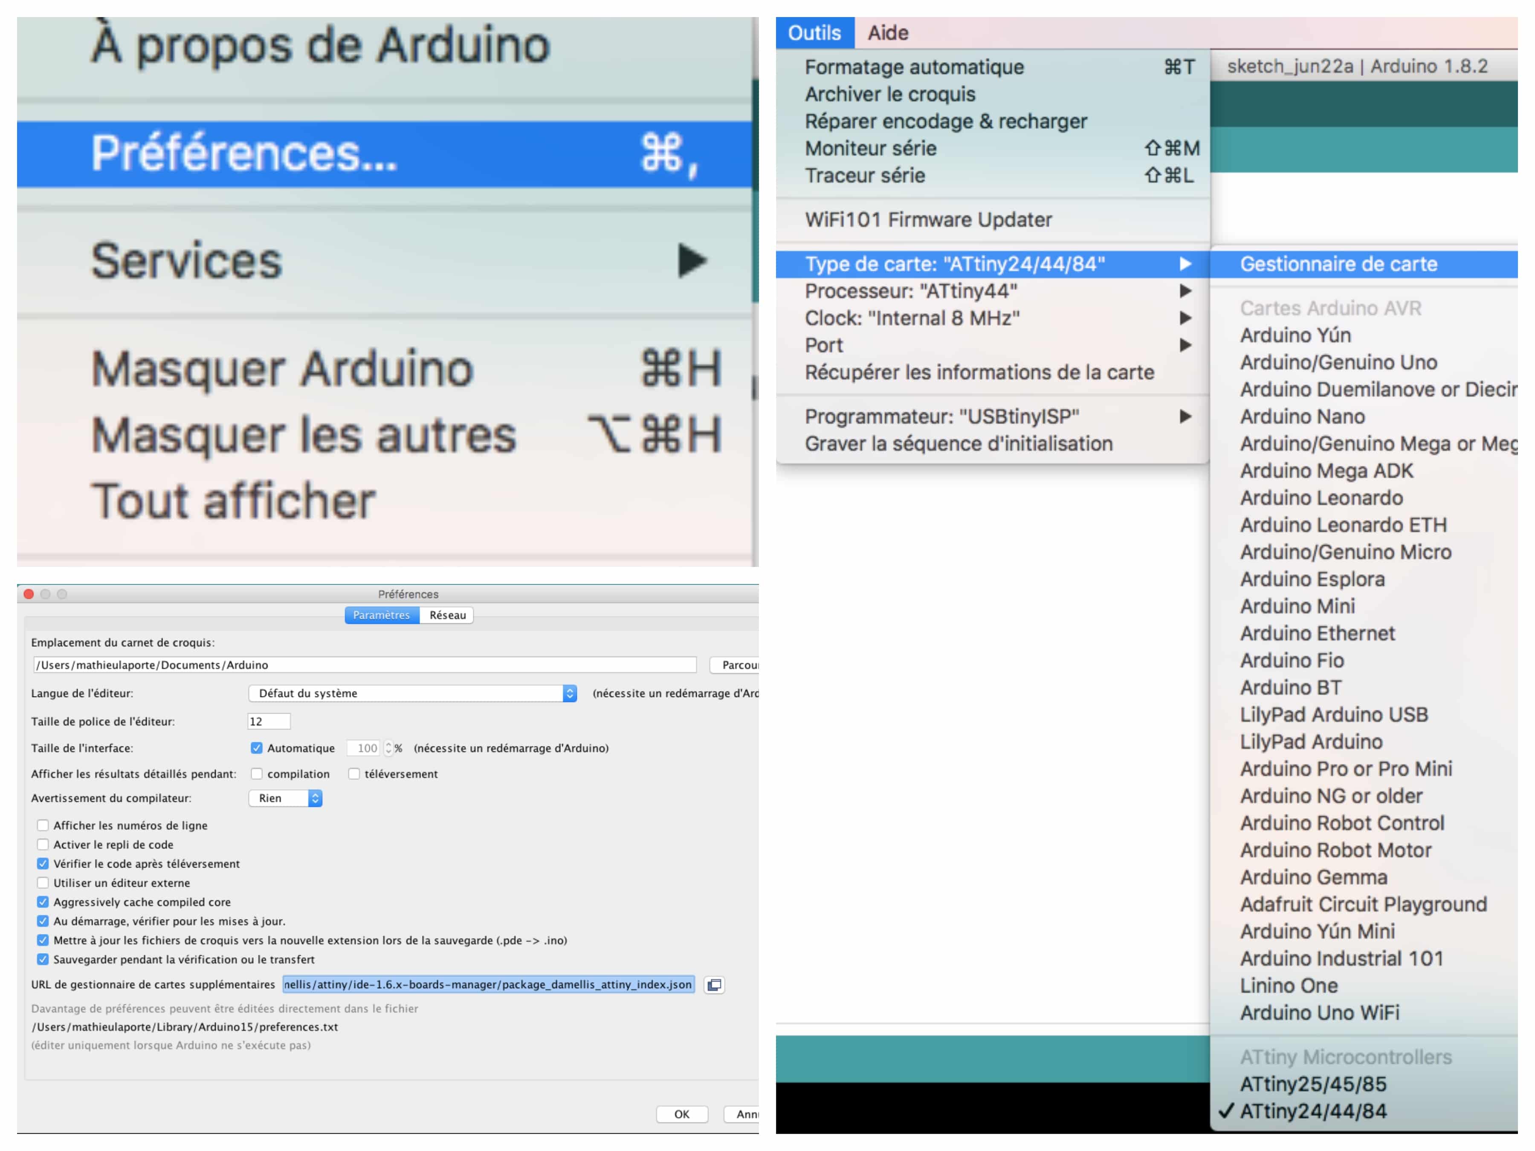
Task: Select ATtiny25/45/85 board
Action: click(x=1364, y=1084)
